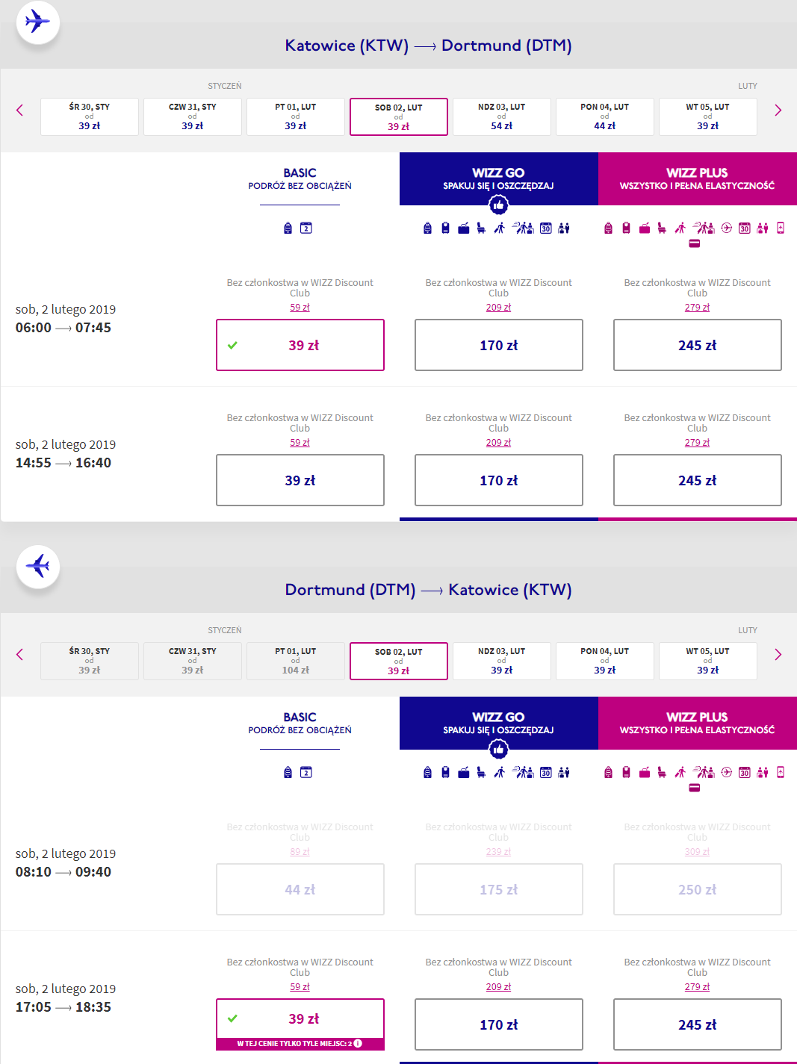The width and height of the screenshot is (797, 1064).
Task: Click the thumbs-up badge on return WIZZ GO
Action: coord(498,748)
